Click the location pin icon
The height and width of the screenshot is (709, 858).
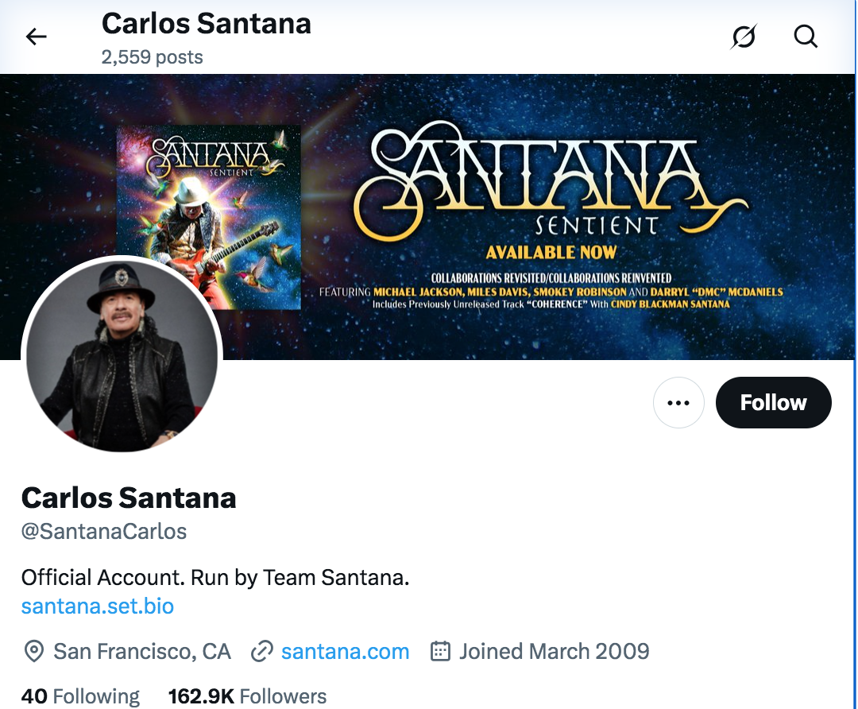click(x=34, y=653)
